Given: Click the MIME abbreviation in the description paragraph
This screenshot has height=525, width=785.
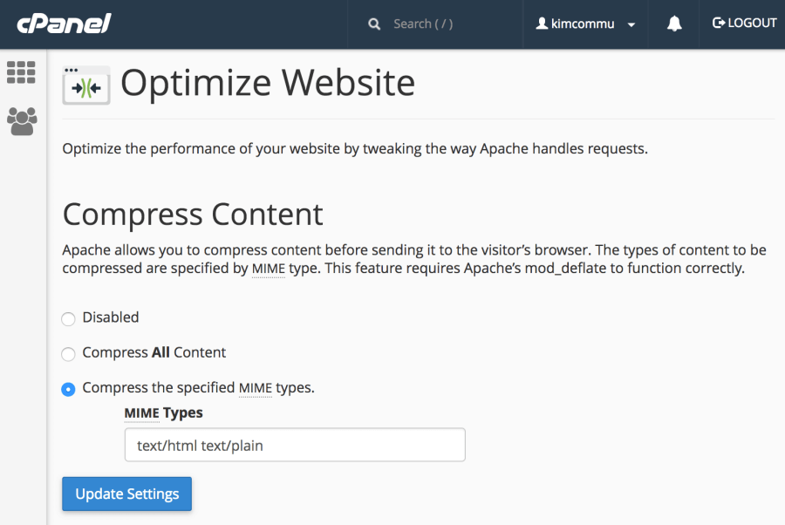Looking at the screenshot, I should point(269,269).
